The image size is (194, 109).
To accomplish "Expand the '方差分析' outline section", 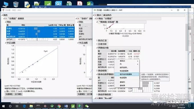I will [97, 44].
